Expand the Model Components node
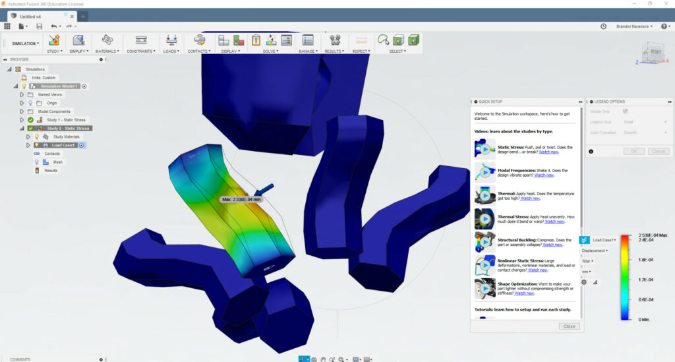The width and height of the screenshot is (675, 362). pos(22,111)
